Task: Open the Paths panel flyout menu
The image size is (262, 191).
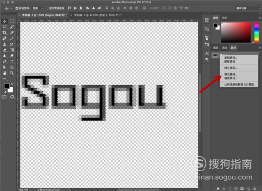Action: [x=260, y=48]
